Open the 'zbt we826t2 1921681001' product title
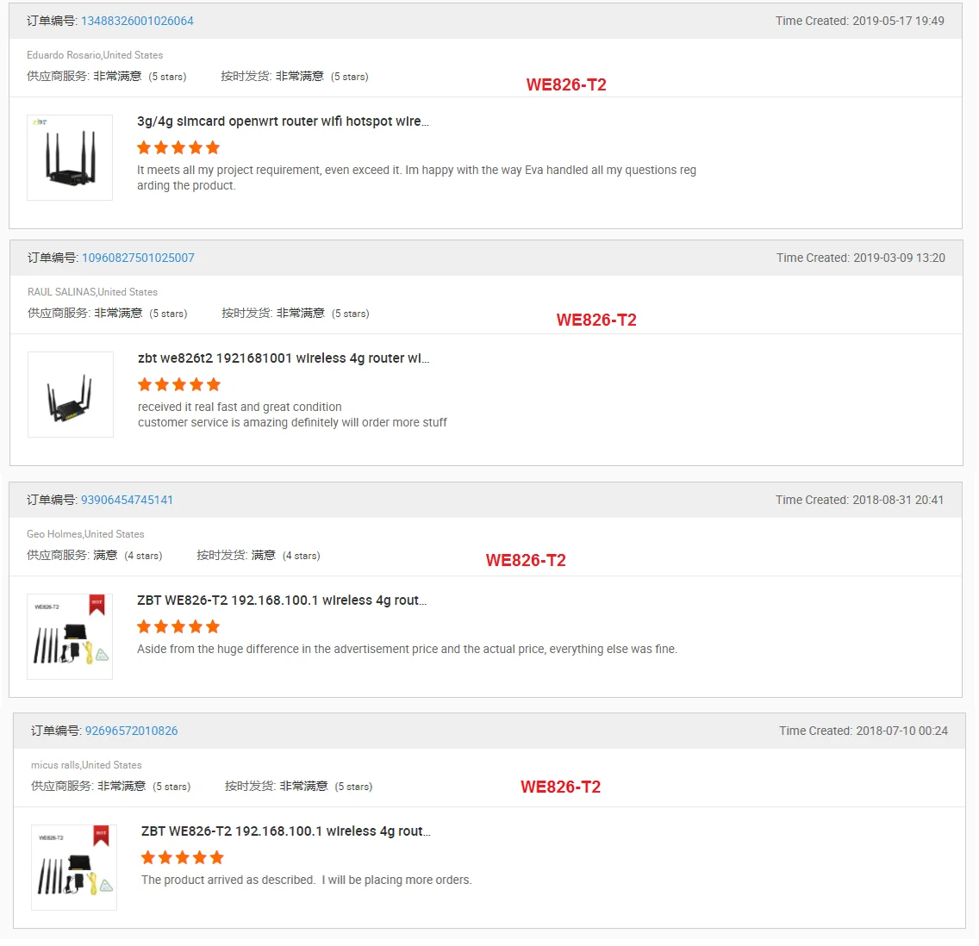The image size is (979, 946). 283,358
